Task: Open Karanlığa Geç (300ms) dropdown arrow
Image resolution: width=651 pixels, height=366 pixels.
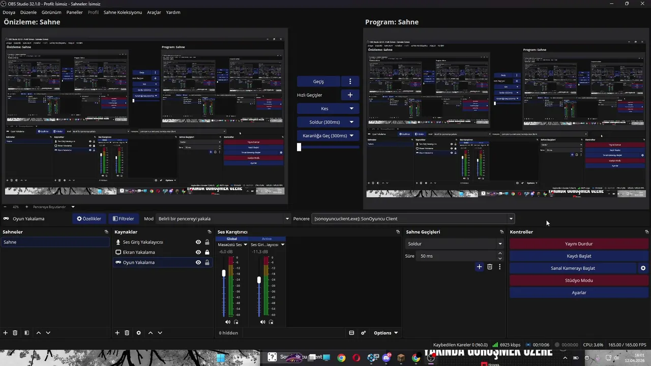Action: (351, 136)
